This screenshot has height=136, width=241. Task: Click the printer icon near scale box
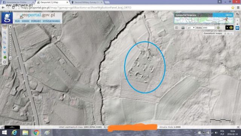[183, 28]
